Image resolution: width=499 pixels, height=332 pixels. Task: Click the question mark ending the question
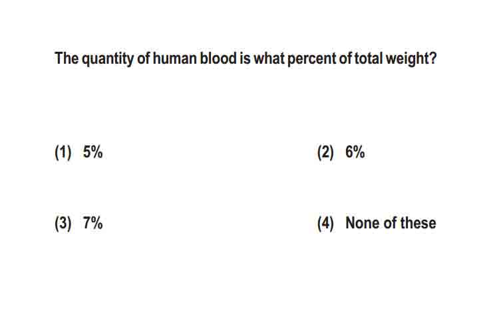433,58
